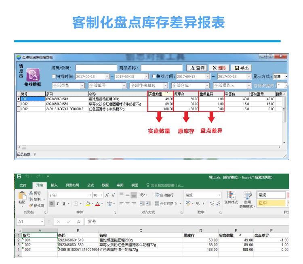Open the font size 10 dropdown
Screen dimensions: 303x264
tap(101, 195)
